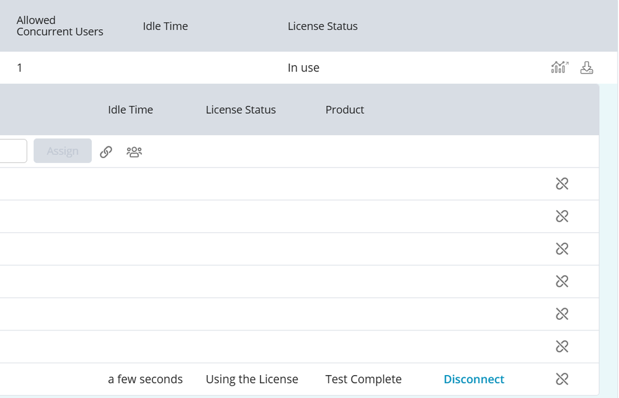The width and height of the screenshot is (619, 398).
Task: Unlink the user directly above the Test Complete row
Action: pyautogui.click(x=562, y=347)
